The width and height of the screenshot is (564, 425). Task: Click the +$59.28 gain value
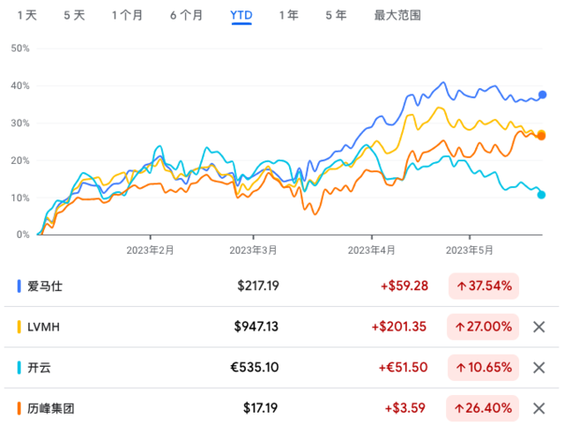404,286
